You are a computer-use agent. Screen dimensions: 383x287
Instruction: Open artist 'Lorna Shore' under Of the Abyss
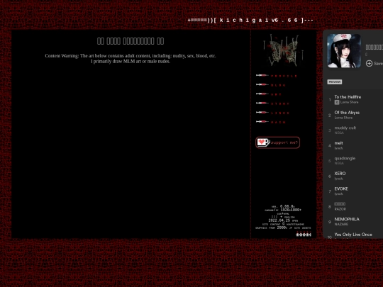click(343, 118)
